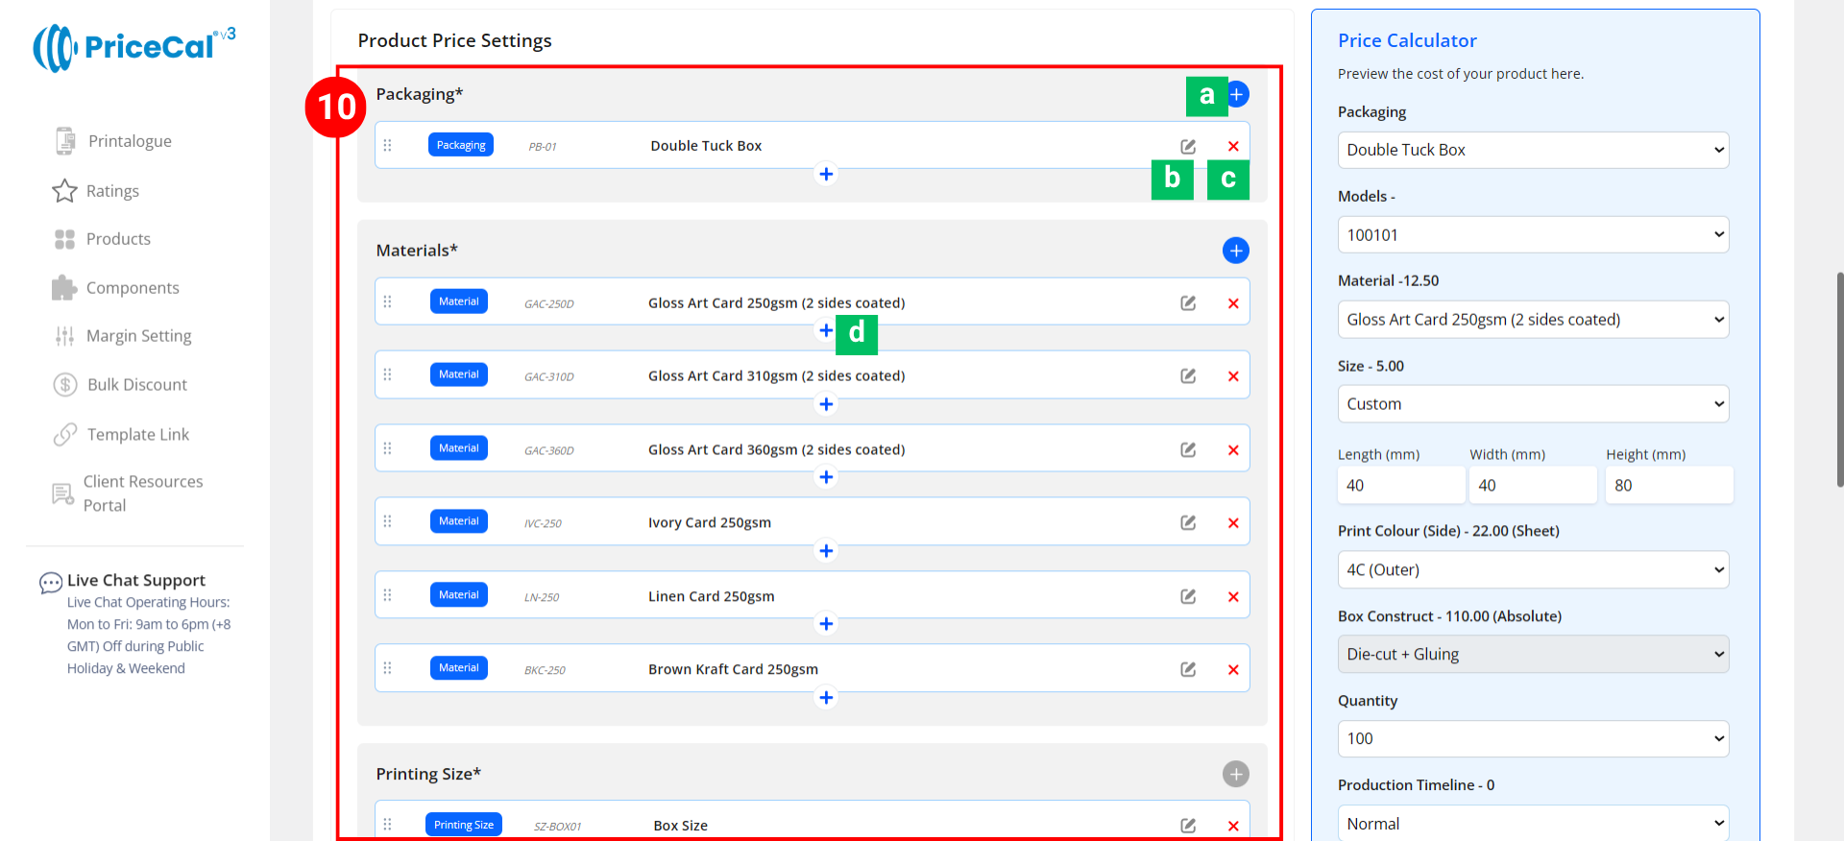Edit Gloss Art Card 310gsm material

click(1188, 376)
